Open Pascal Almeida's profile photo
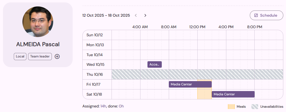 pyautogui.click(x=38, y=22)
